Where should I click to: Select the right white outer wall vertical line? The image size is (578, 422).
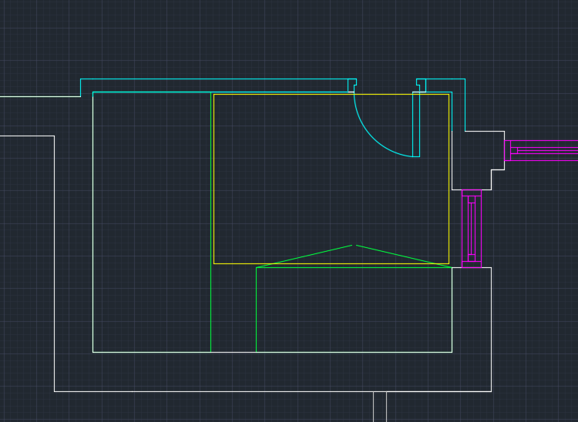coord(491,331)
